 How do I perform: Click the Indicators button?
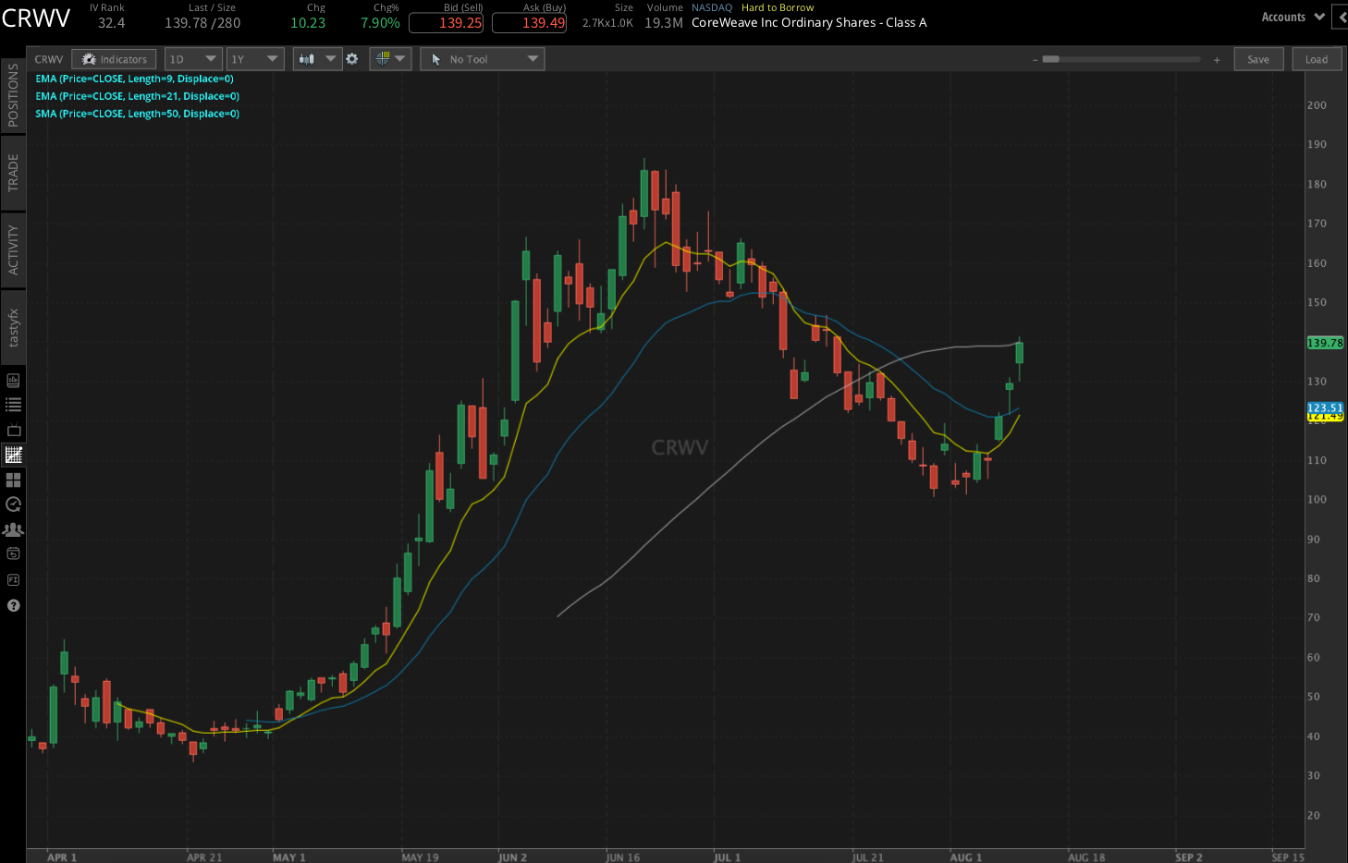point(114,58)
